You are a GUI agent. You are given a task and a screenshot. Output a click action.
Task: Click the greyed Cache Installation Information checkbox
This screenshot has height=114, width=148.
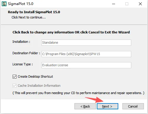pos(14,86)
